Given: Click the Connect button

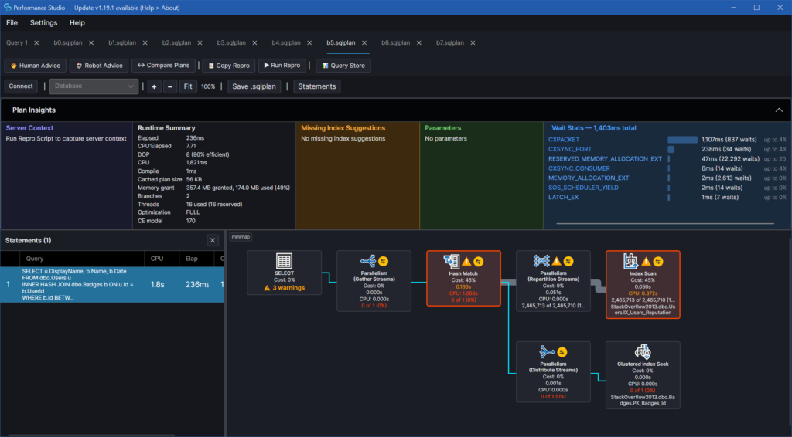Looking at the screenshot, I should click(x=21, y=86).
